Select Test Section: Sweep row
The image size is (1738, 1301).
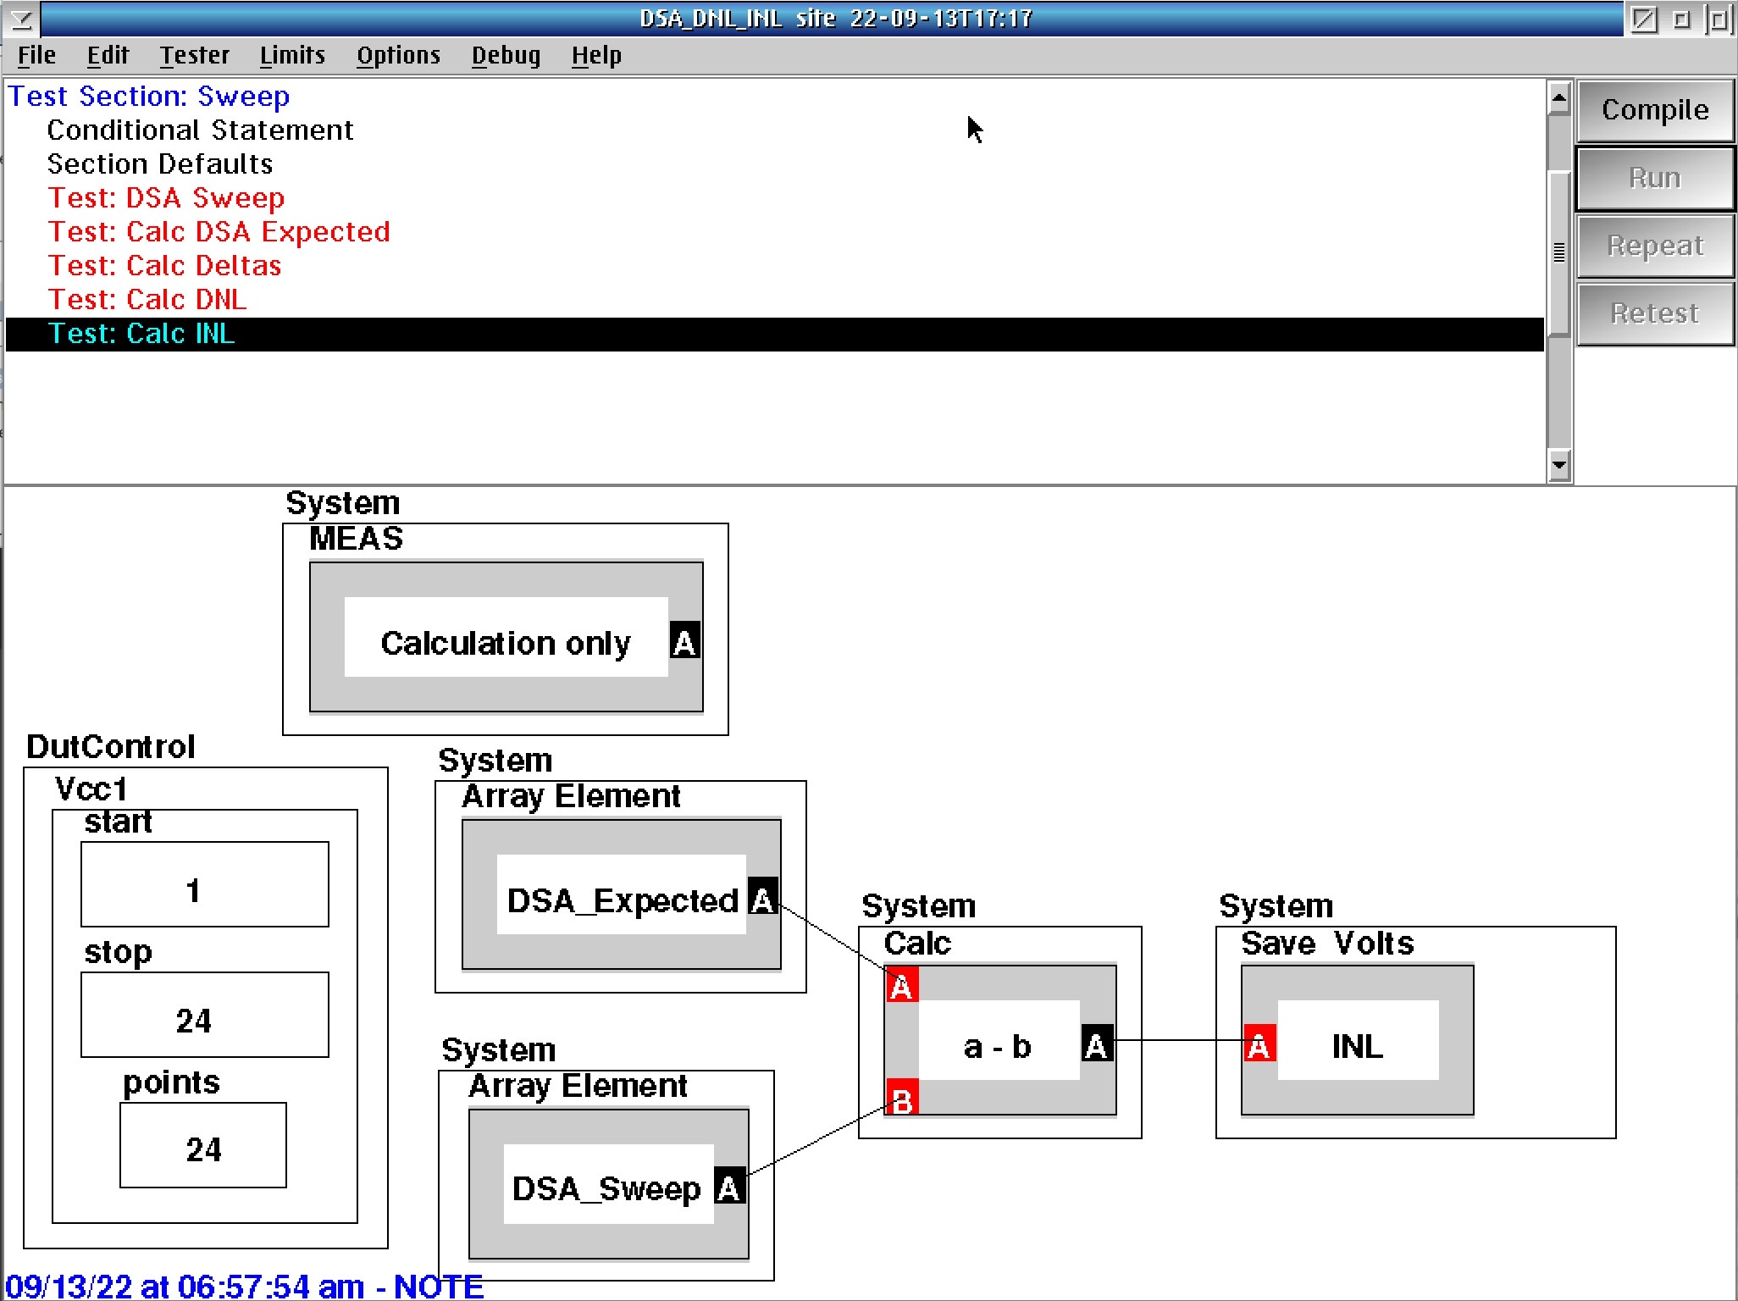774,97
